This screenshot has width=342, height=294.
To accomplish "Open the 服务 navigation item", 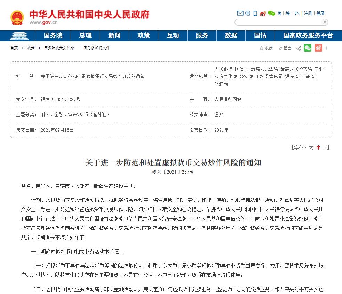I will tap(202, 35).
